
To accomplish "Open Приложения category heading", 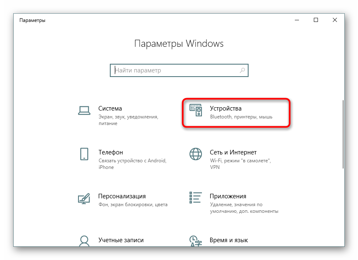I will [228, 196].
